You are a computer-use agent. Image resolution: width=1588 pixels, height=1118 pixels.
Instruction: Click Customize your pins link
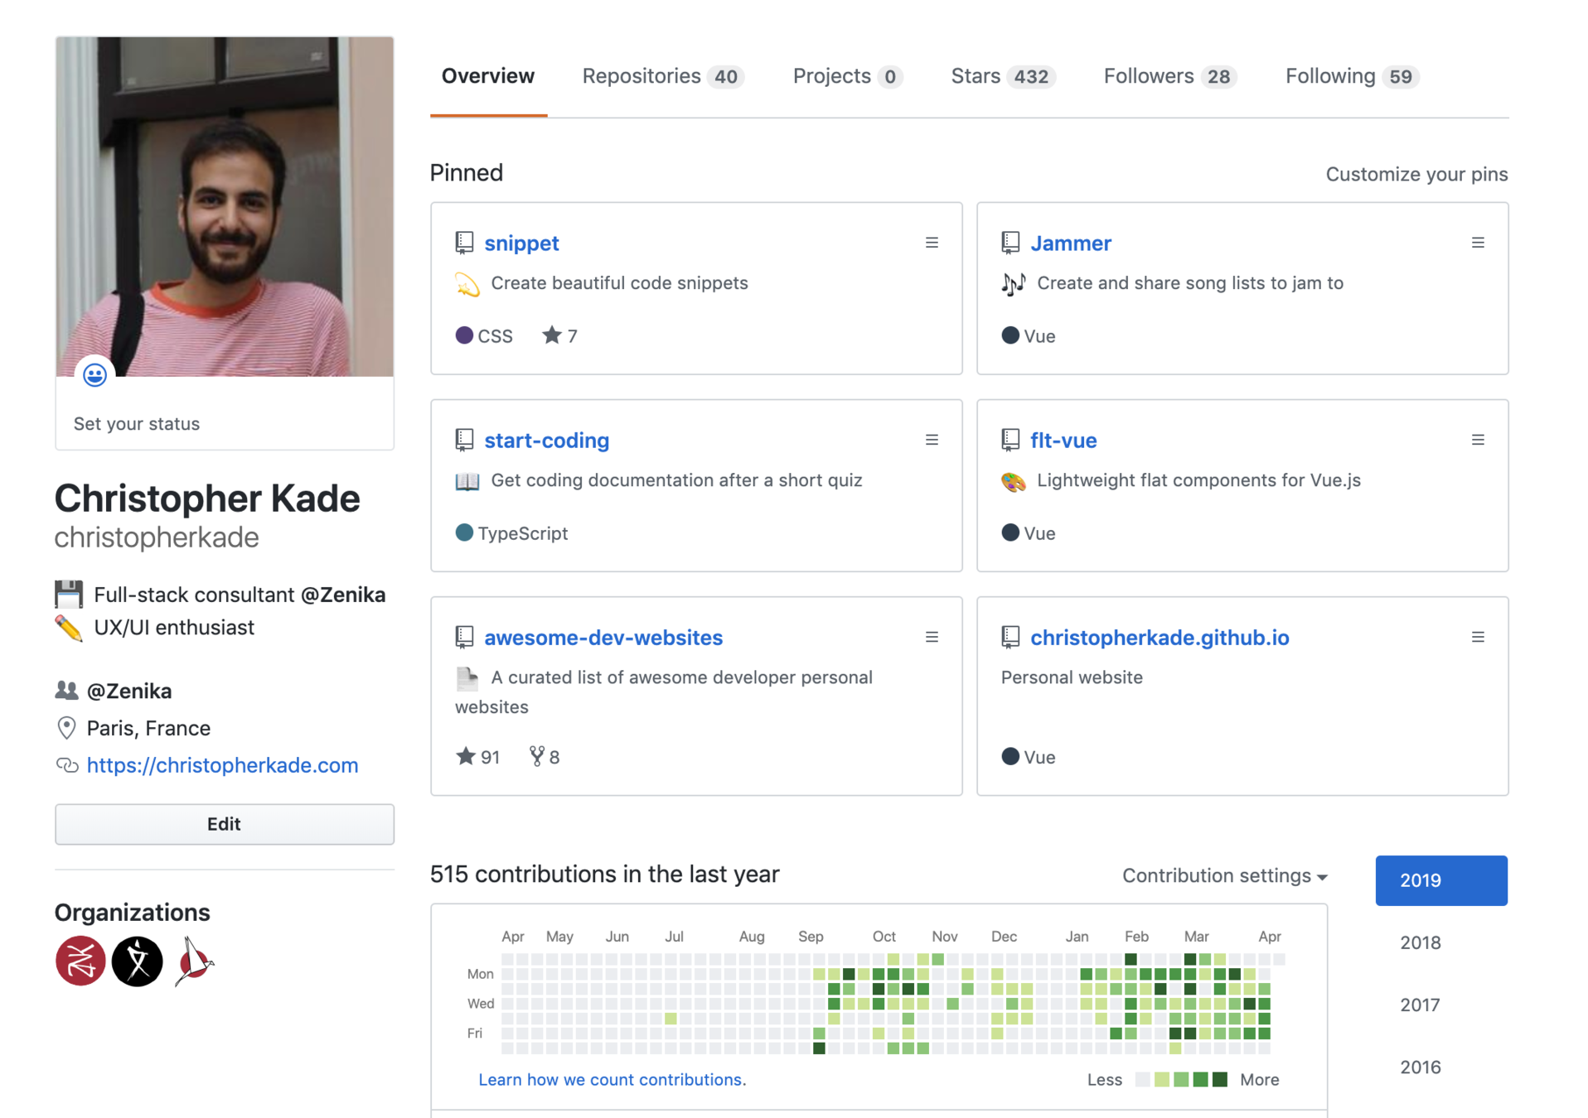[1416, 175]
